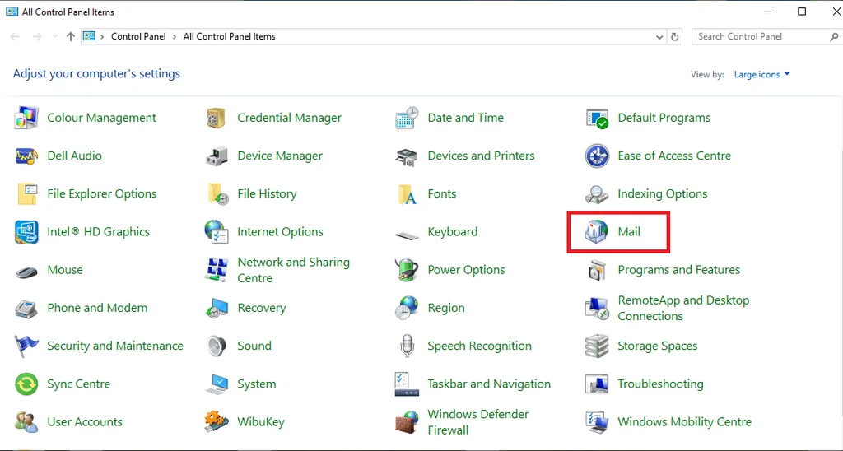Expand chevron after Control Panel breadcrumb
Image resolution: width=843 pixels, height=451 pixels.
(175, 36)
